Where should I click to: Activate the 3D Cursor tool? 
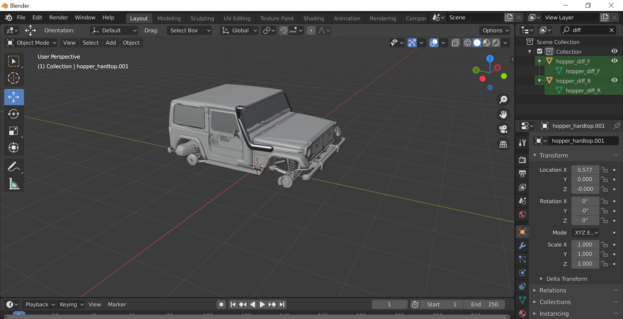[14, 78]
